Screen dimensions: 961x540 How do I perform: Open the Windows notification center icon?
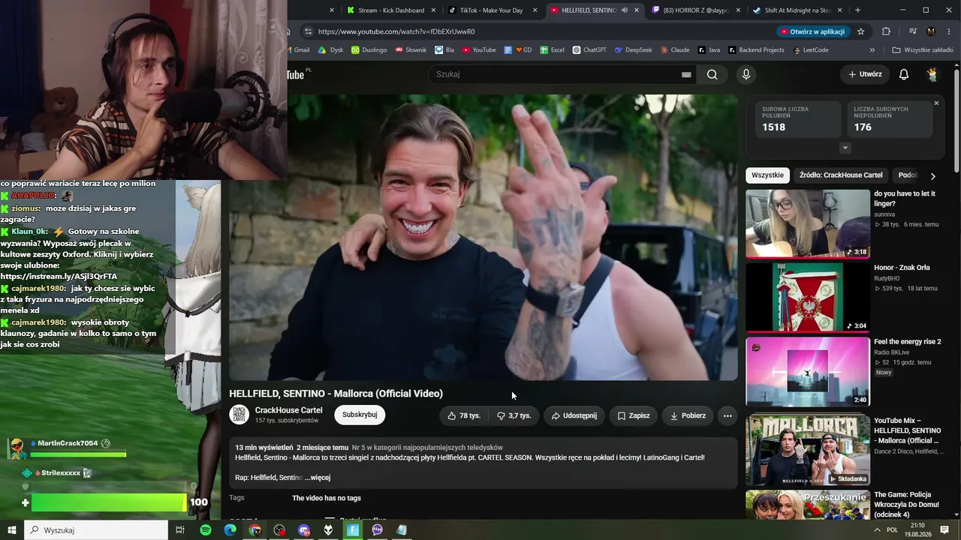click(944, 530)
